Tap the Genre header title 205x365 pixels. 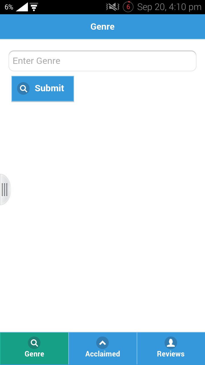(x=102, y=27)
